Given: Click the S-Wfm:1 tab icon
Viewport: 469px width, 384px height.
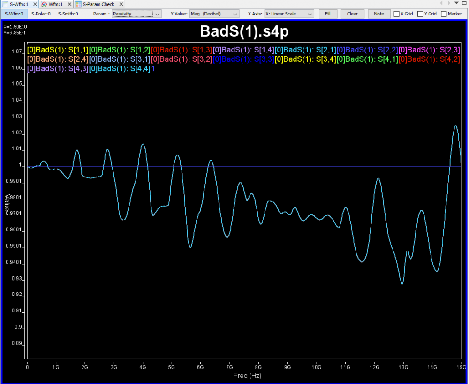Looking at the screenshot, I should coord(5,4).
